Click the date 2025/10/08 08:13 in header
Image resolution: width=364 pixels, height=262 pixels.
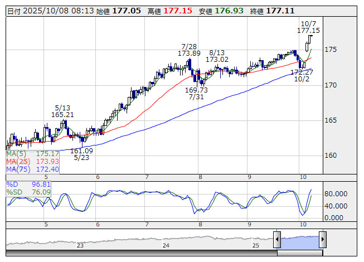point(59,11)
